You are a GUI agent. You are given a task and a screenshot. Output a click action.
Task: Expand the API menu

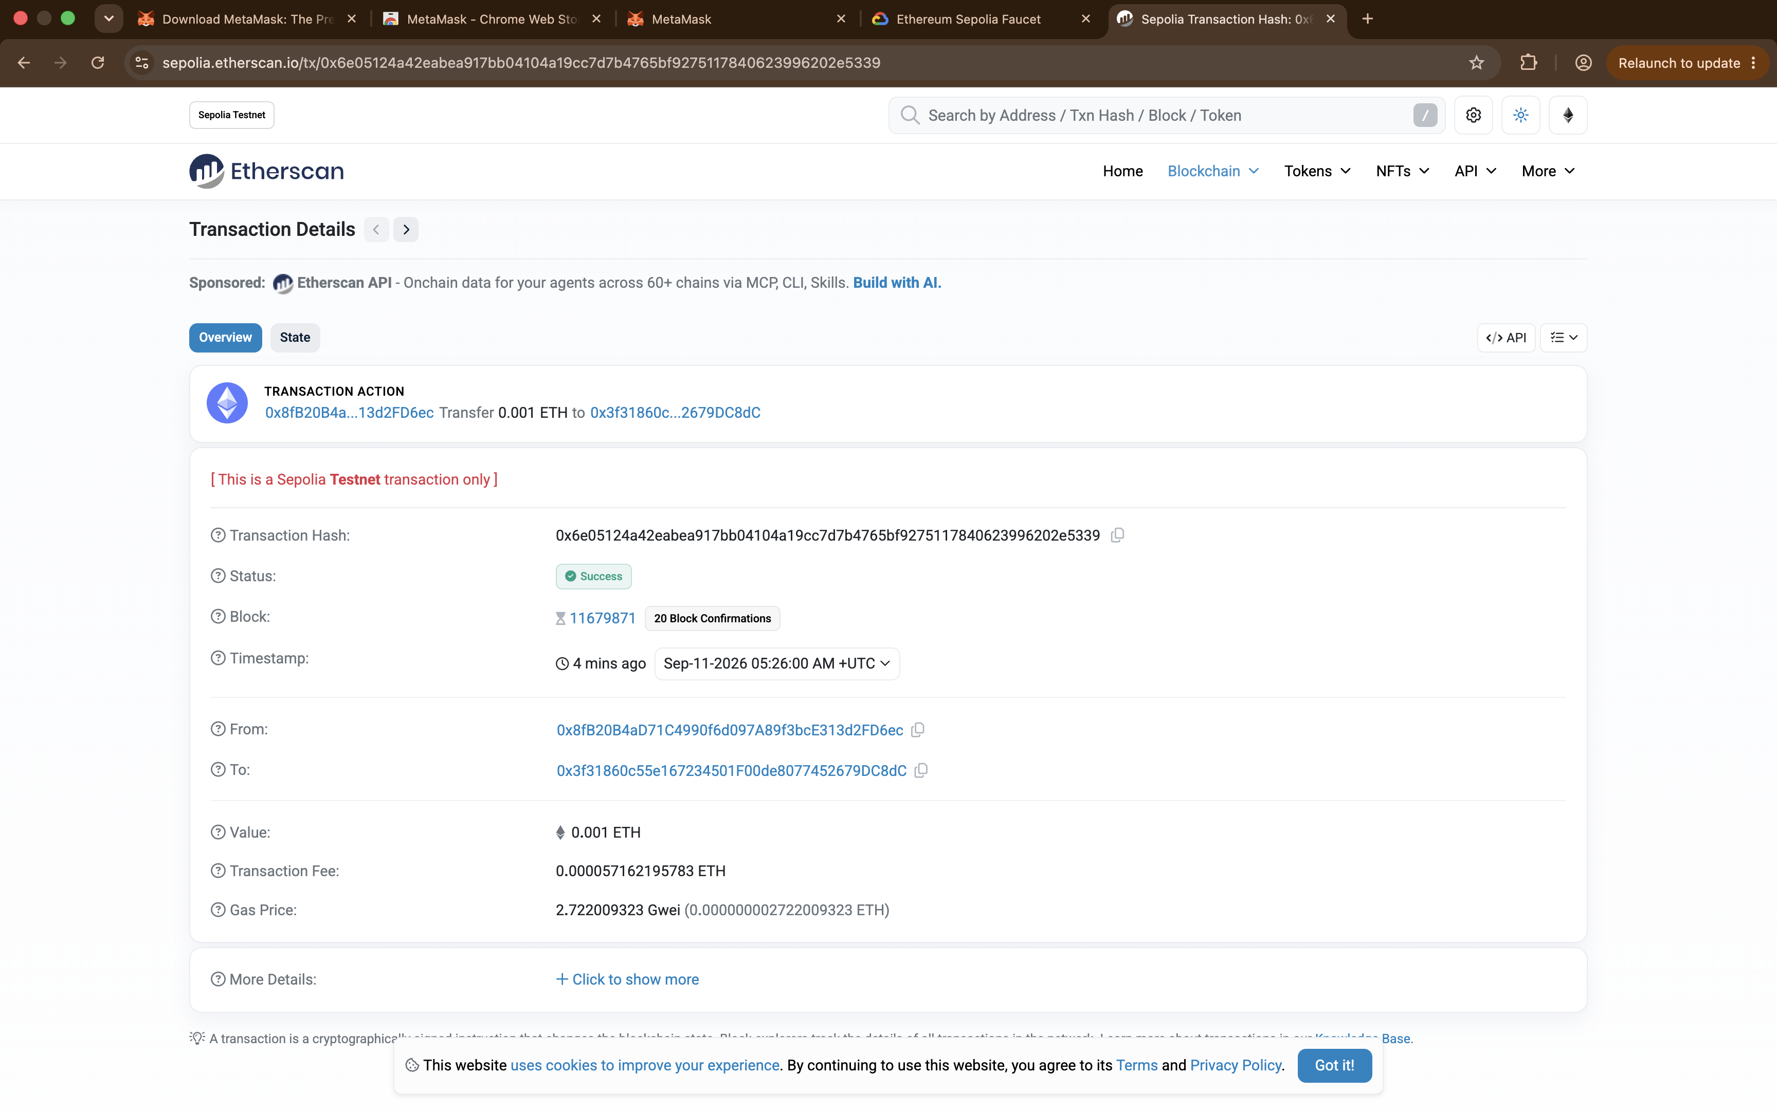(1475, 171)
